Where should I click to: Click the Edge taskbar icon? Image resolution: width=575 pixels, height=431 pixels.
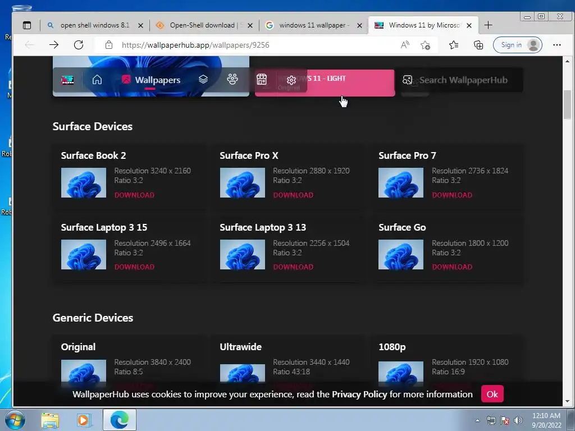120,420
